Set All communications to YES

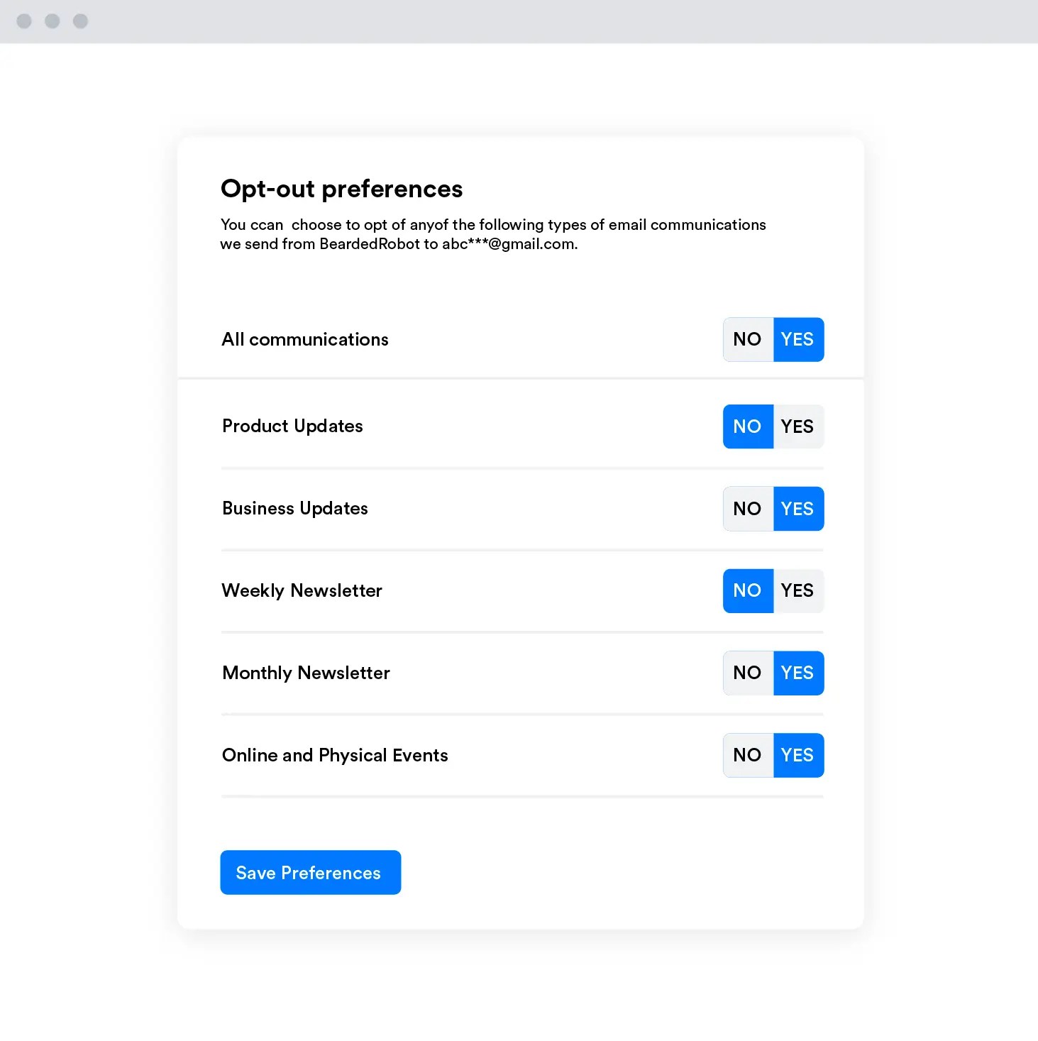pos(798,339)
